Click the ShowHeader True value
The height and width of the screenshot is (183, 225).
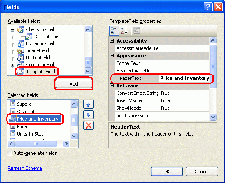pos(184,108)
